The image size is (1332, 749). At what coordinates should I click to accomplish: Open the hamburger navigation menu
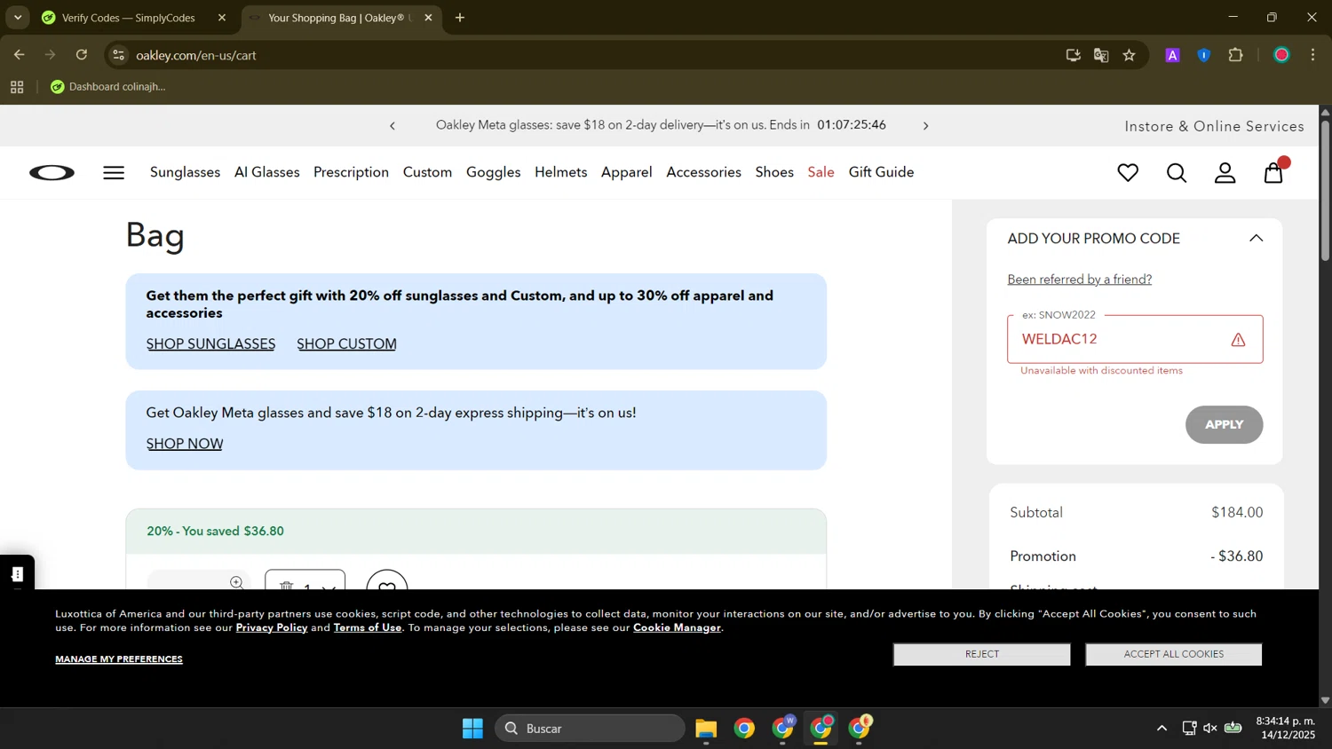[114, 173]
